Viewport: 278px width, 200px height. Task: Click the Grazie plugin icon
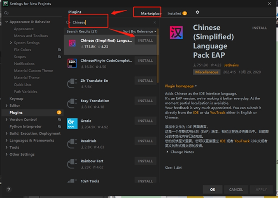[72, 123]
